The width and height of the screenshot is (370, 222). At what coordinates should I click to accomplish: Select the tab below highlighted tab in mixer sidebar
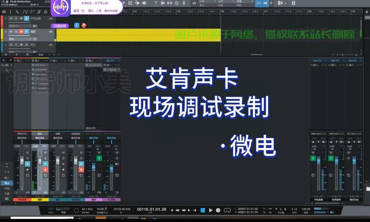click(x=7, y=188)
